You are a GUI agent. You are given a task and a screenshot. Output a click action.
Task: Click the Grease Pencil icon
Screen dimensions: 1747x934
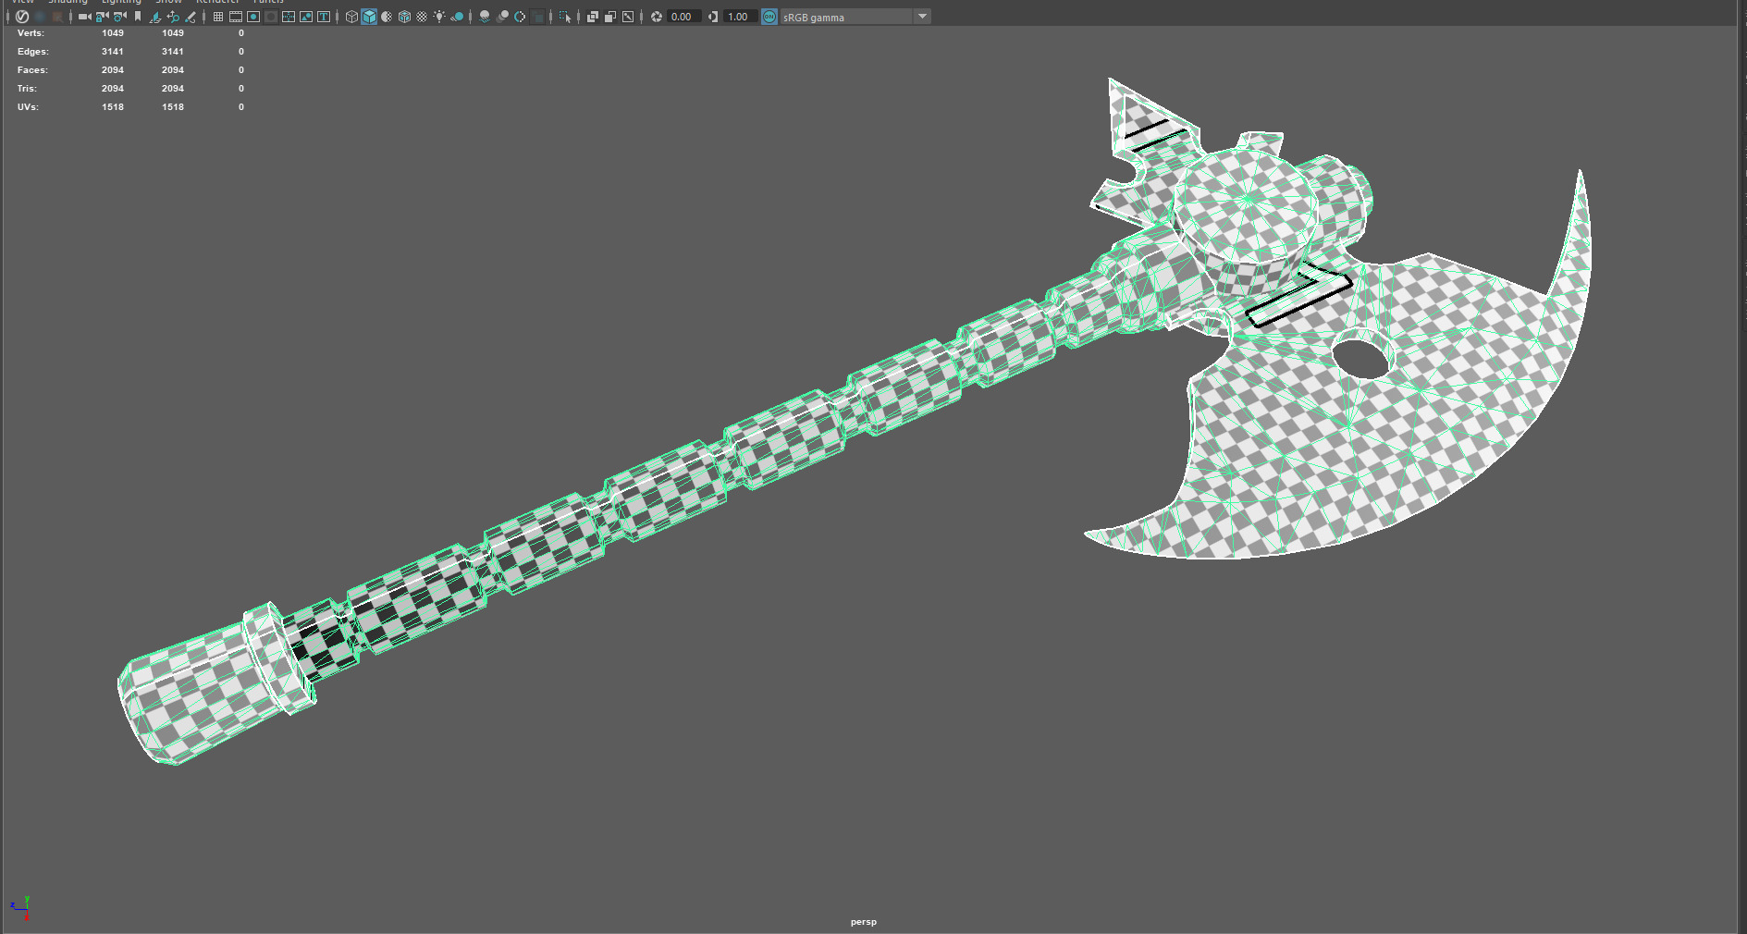[191, 17]
